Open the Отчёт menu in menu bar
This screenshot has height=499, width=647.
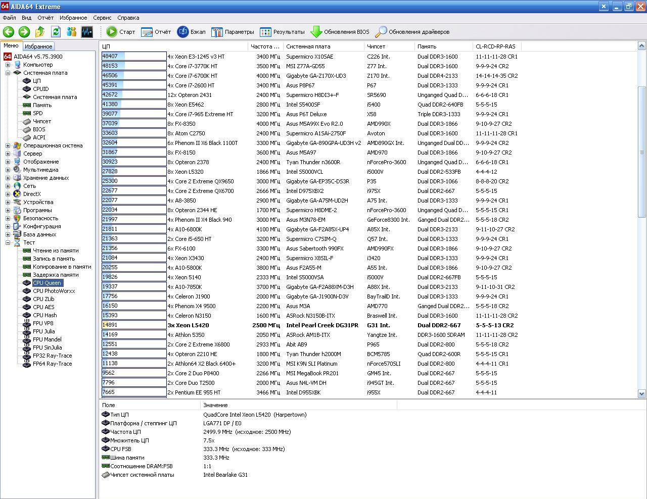point(45,18)
